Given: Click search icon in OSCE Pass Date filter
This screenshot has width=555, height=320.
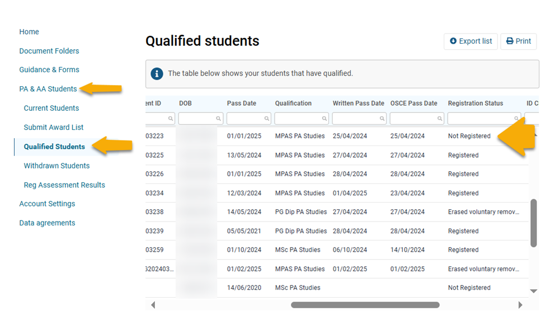Looking at the screenshot, I should click(440, 119).
